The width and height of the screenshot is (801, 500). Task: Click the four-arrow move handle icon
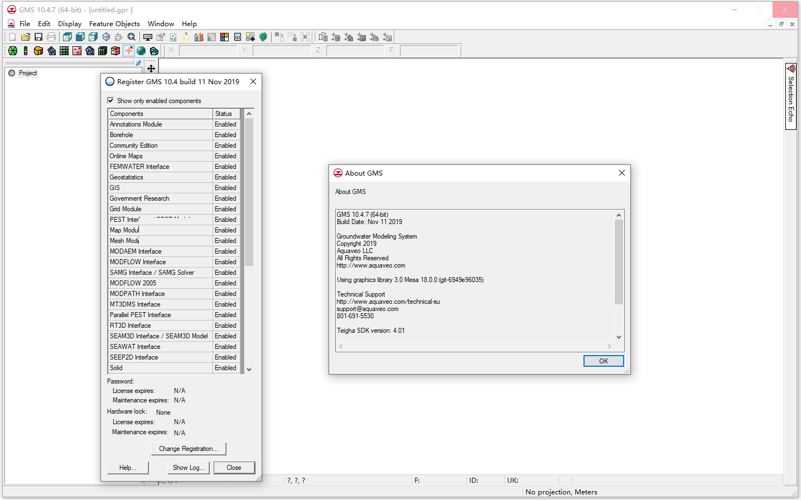click(151, 69)
